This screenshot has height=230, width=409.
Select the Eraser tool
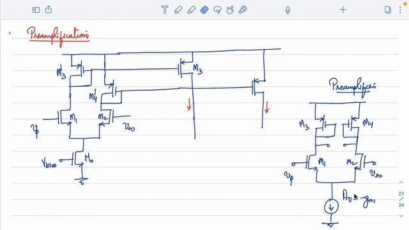pyautogui.click(x=204, y=10)
